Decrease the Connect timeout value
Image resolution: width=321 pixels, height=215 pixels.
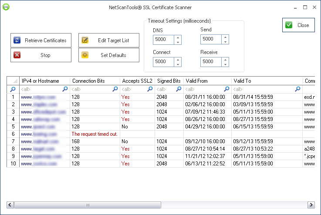pyautogui.click(x=178, y=64)
